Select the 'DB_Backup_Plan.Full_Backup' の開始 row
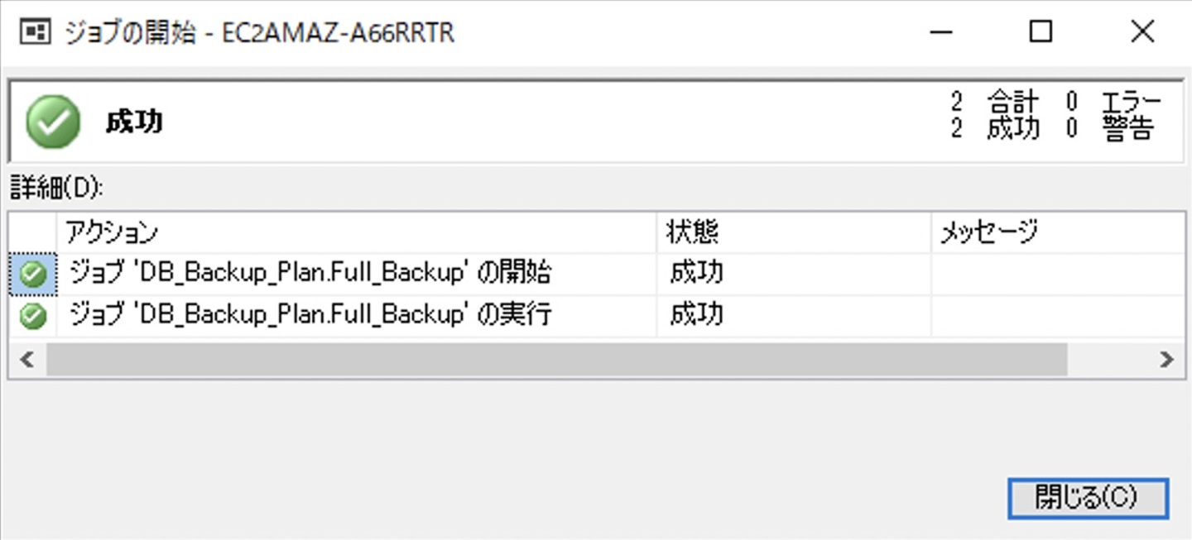Screen dimensions: 1192x540 311,274
